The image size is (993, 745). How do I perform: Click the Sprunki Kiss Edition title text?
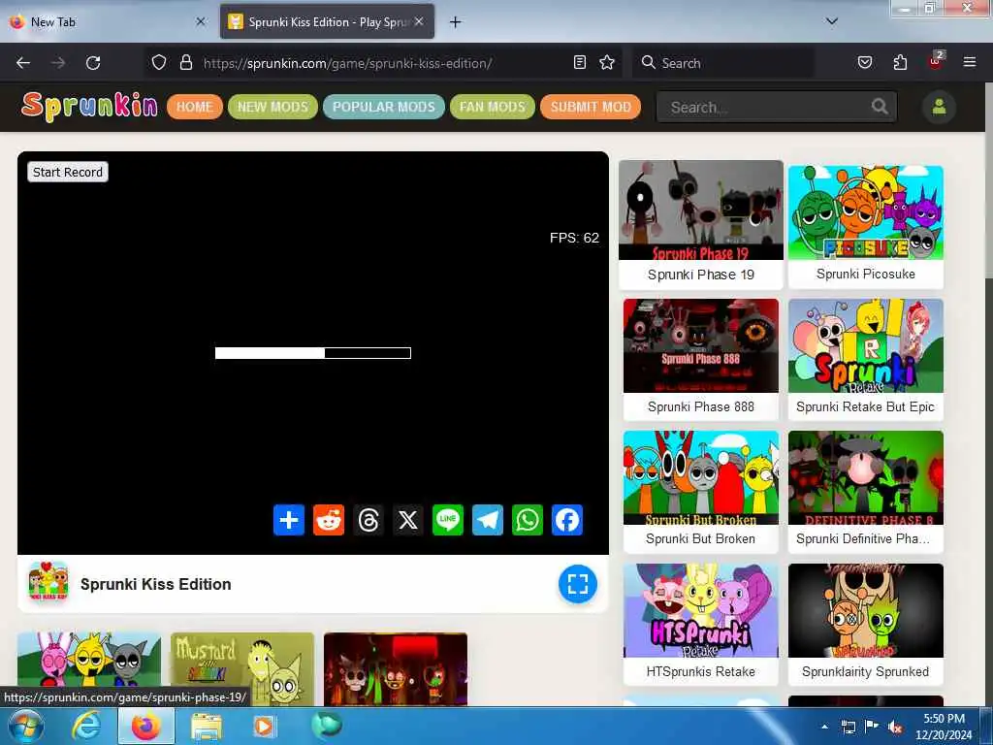156,584
